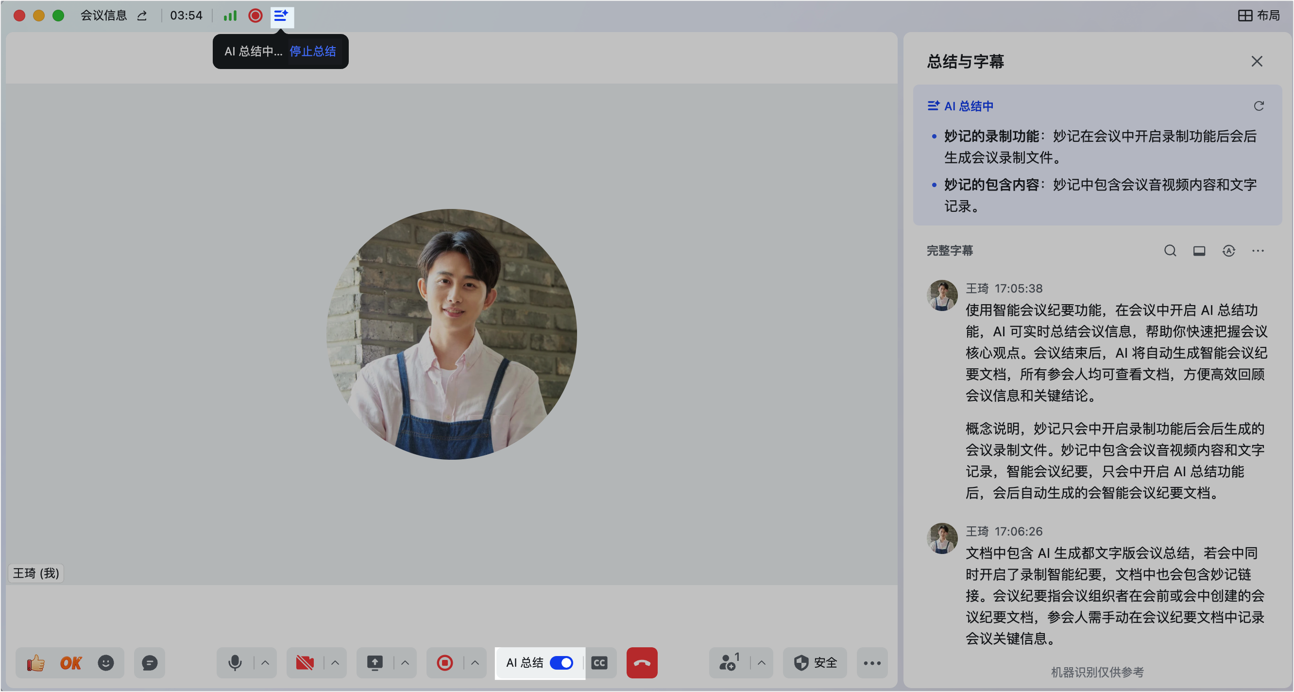Click the refresh icon next to AI 总结中
This screenshot has width=1294, height=692.
coord(1259,106)
